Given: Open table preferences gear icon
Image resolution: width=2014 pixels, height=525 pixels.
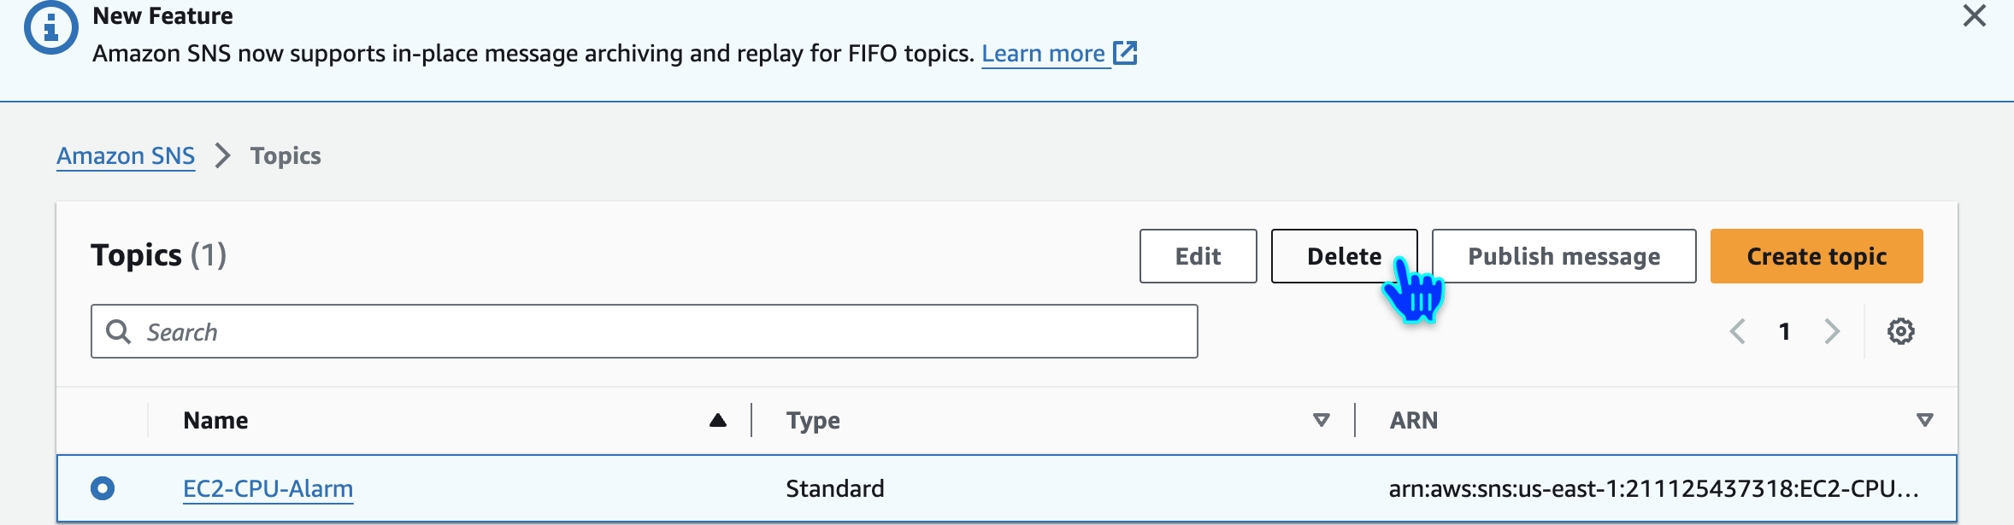Looking at the screenshot, I should pyautogui.click(x=1900, y=331).
